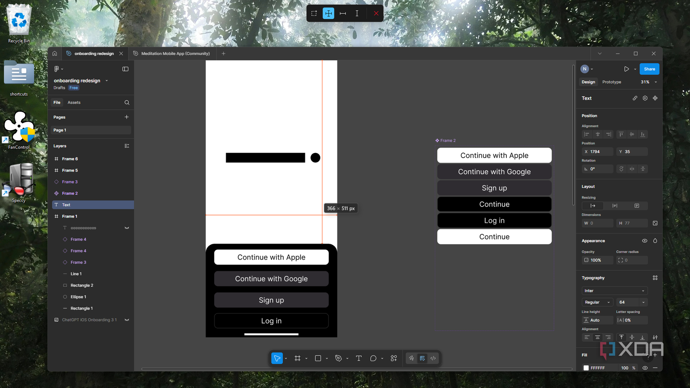Screen dimensions: 690x388
Task: Close the capture overlay toolbar
Action: [x=376, y=13]
